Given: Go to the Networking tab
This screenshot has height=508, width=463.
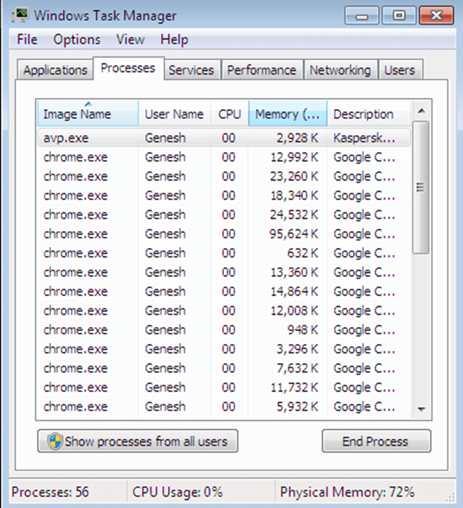Looking at the screenshot, I should pyautogui.click(x=340, y=70).
